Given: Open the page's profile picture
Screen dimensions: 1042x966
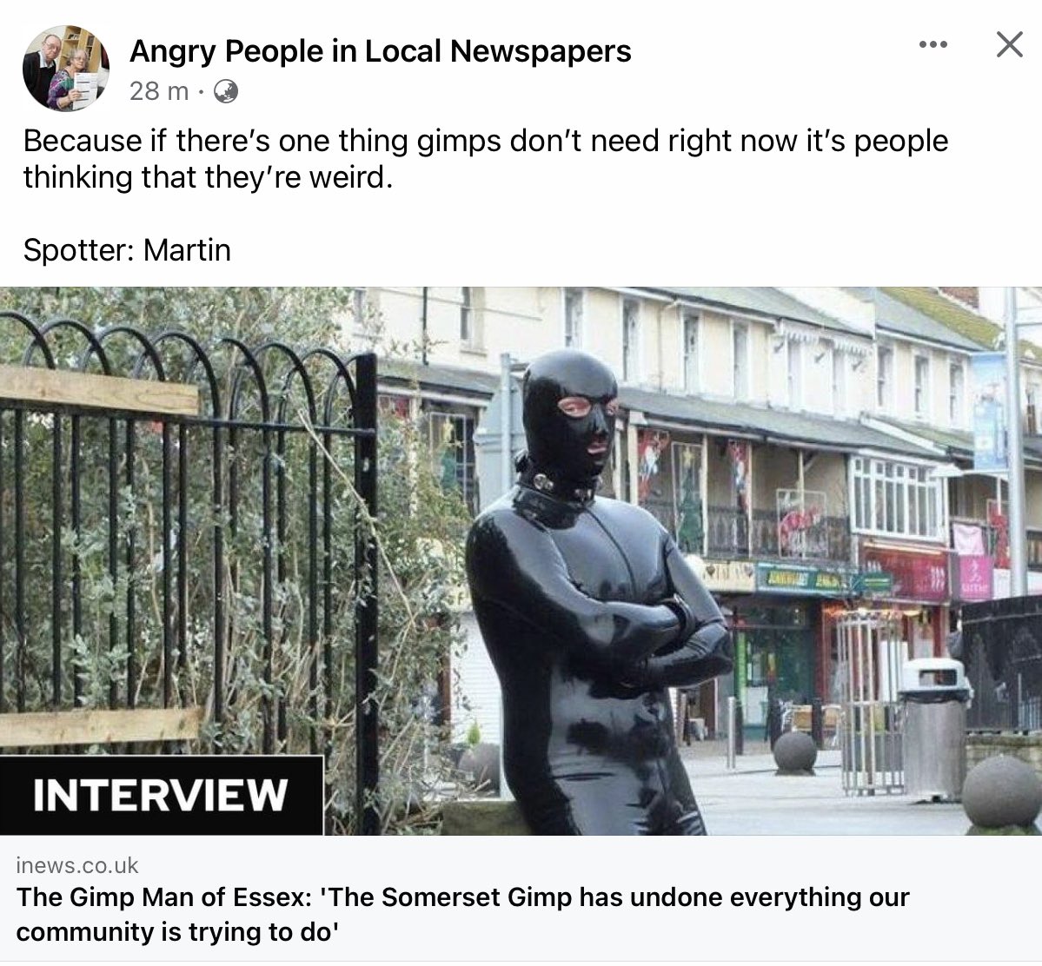Looking at the screenshot, I should 66,69.
